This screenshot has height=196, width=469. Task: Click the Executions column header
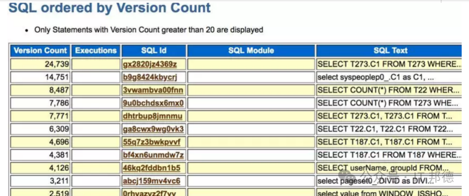(x=96, y=50)
